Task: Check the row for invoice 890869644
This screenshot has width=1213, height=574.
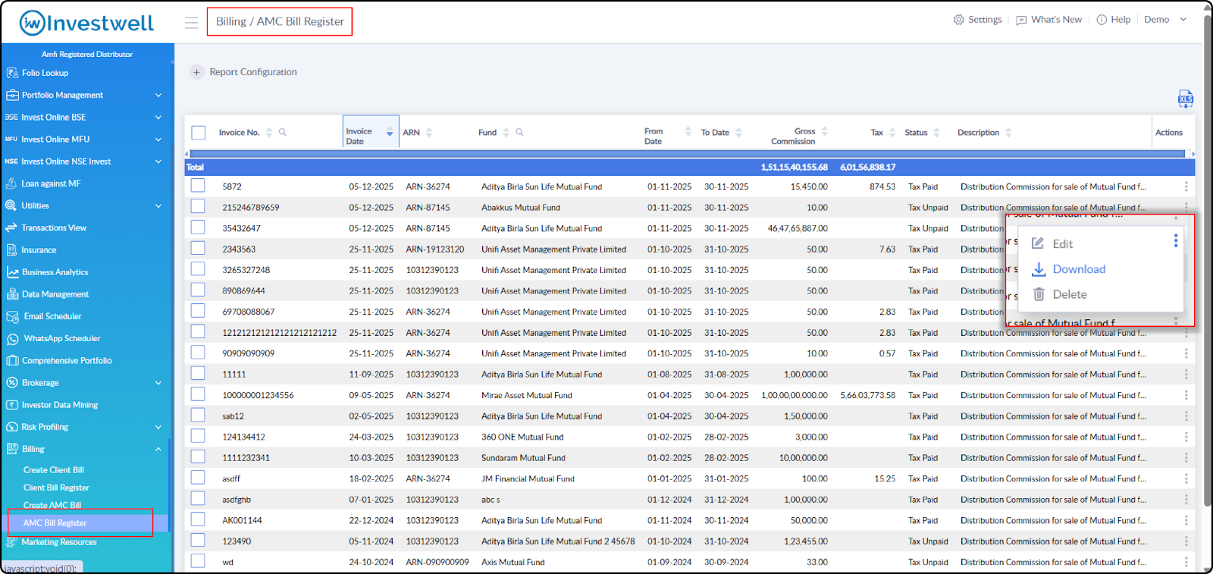Action: (198, 290)
